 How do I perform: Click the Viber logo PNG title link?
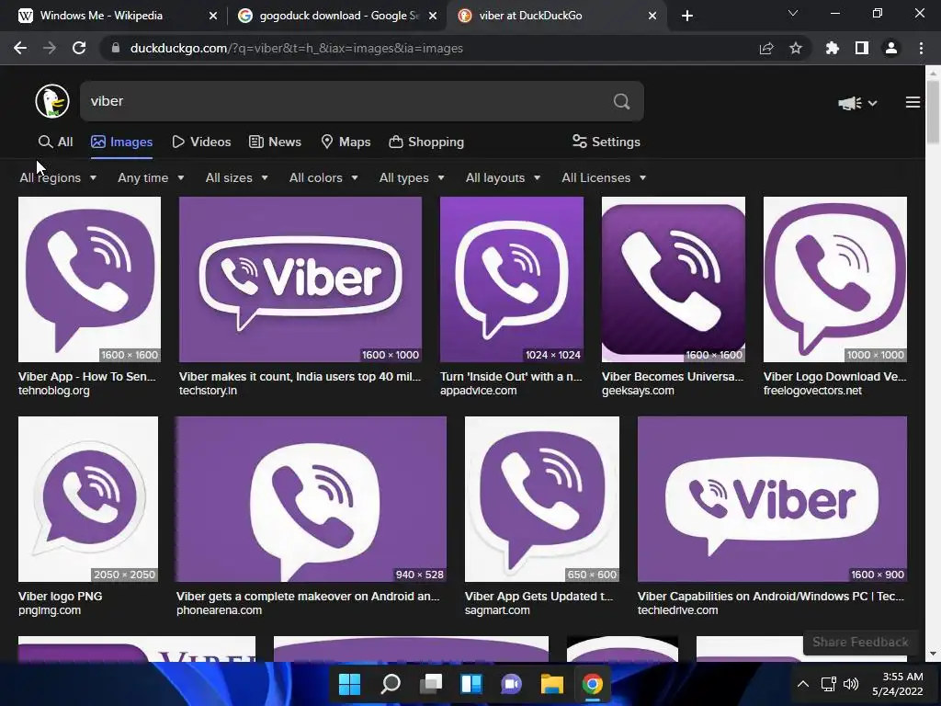[60, 596]
